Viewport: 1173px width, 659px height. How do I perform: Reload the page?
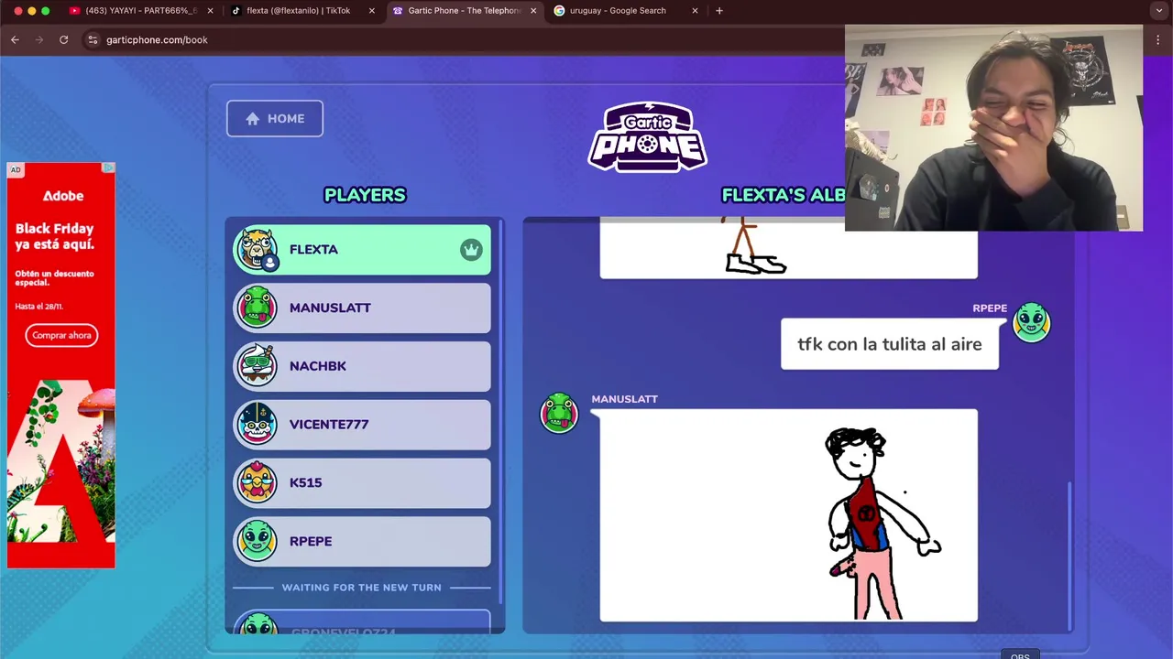click(x=64, y=40)
